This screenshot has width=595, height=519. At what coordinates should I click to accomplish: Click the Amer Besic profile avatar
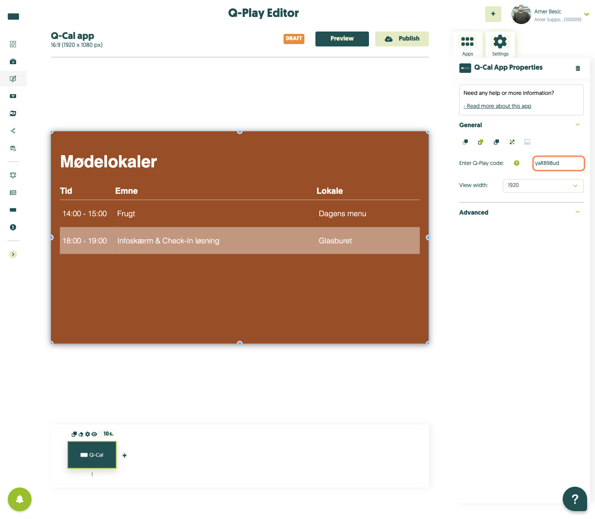[x=521, y=15]
